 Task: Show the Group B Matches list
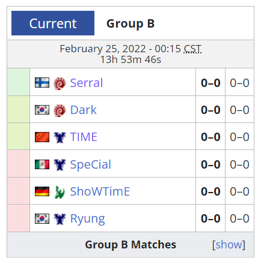pos(229,244)
